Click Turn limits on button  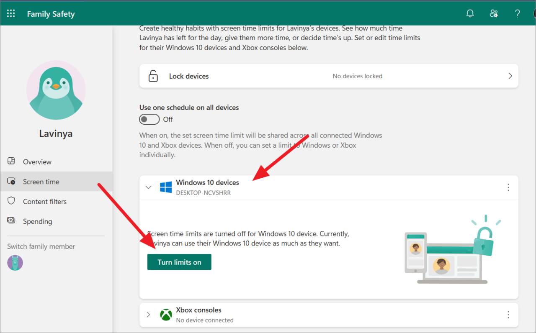179,262
